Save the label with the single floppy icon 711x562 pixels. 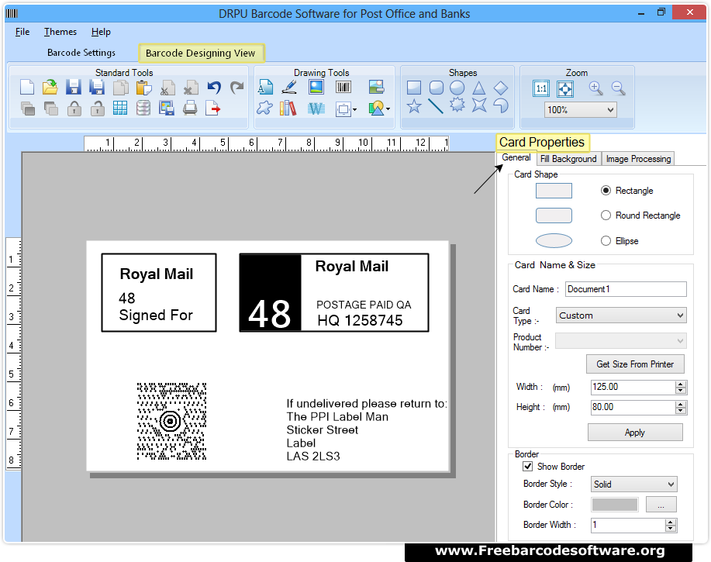pos(74,87)
